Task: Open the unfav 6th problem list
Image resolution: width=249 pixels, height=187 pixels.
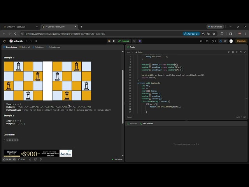Action: [16, 41]
